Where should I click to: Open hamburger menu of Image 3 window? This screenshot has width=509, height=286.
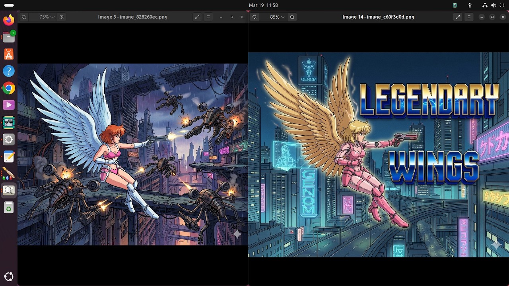[208, 17]
